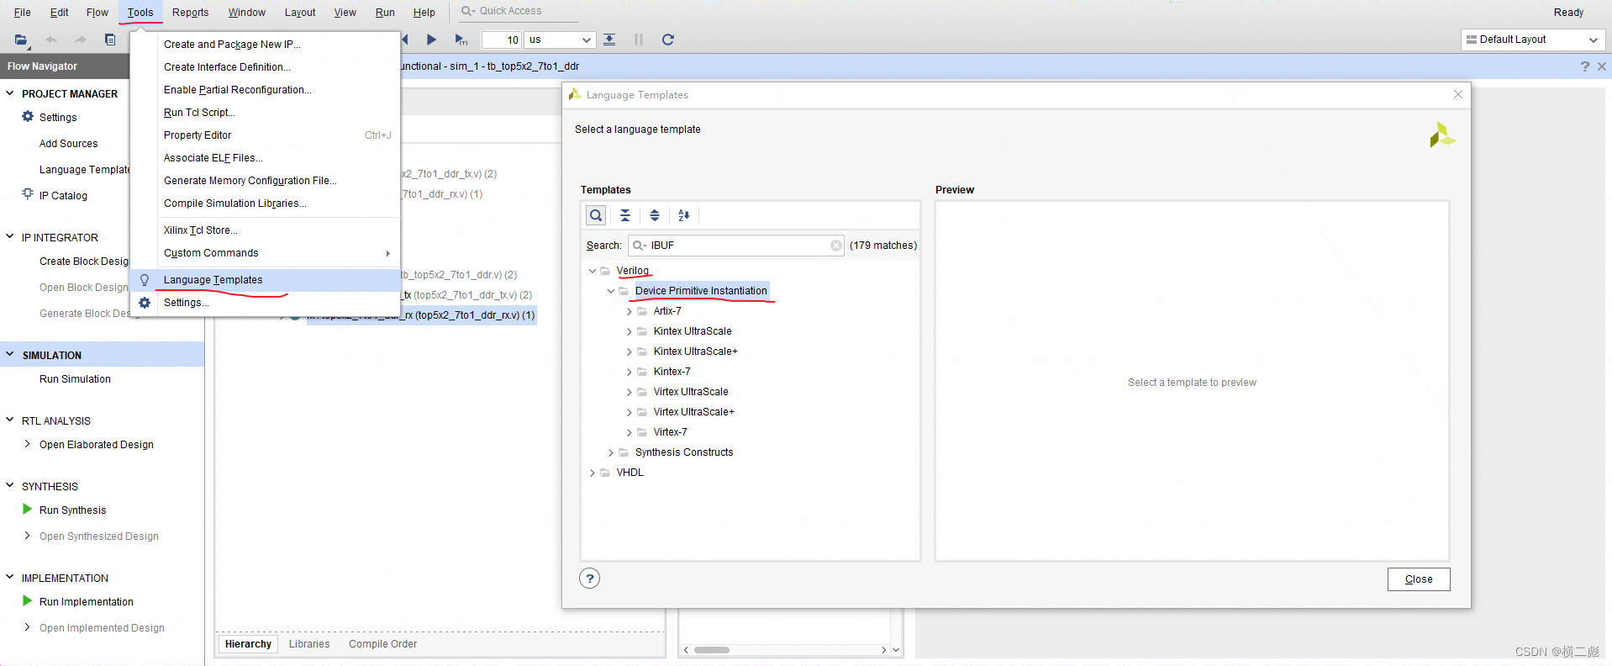This screenshot has width=1612, height=666.
Task: Expand Open Elaborated Design
Action: (x=28, y=444)
